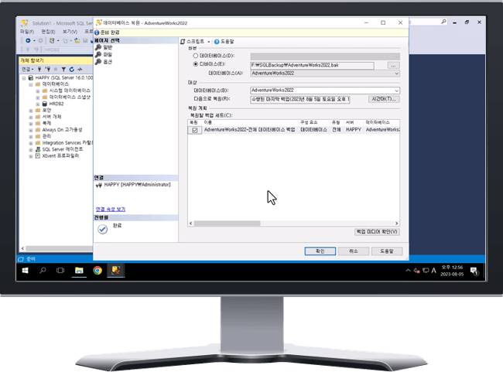
Task: Click the browse (...) button for device
Action: (x=393, y=66)
